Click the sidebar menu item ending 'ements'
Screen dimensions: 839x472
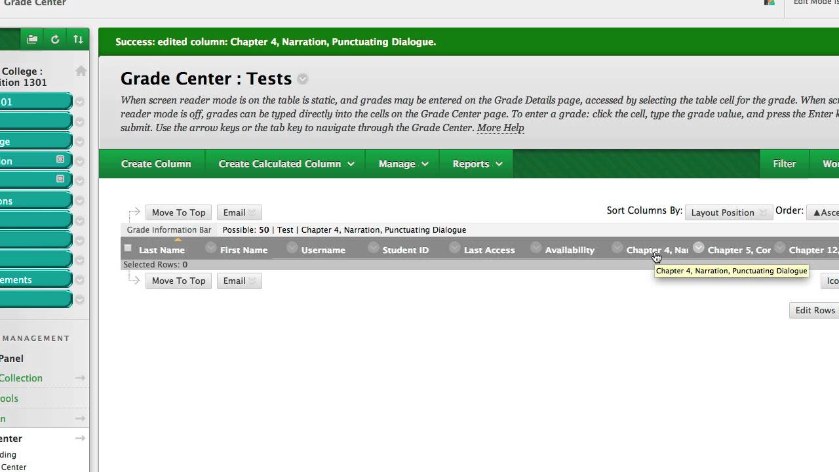pyautogui.click(x=35, y=280)
